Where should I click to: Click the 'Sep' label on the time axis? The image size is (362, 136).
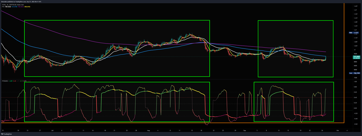[x=244, y=131]
